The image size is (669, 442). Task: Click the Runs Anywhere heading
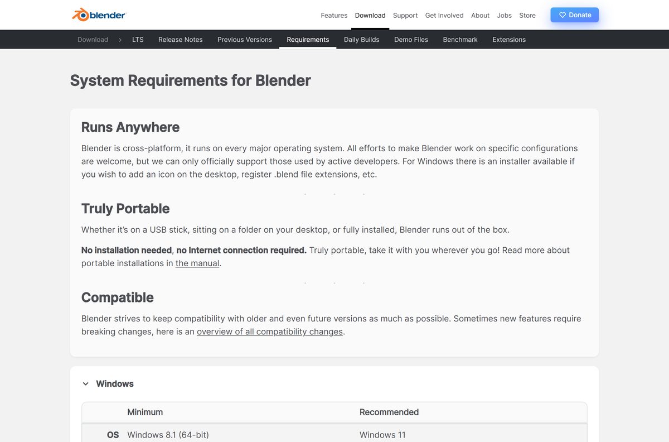point(130,127)
